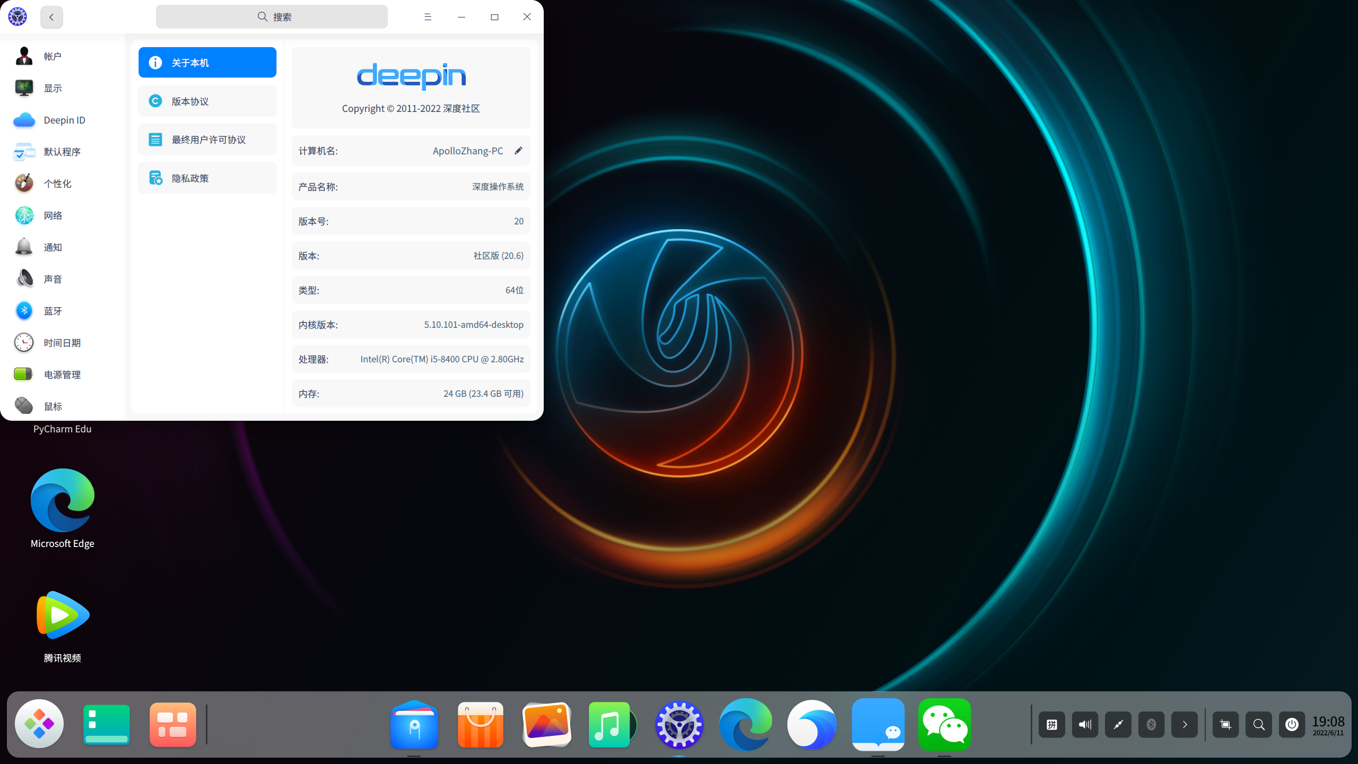
Task: Open the 隐私政策 section
Action: click(x=207, y=178)
